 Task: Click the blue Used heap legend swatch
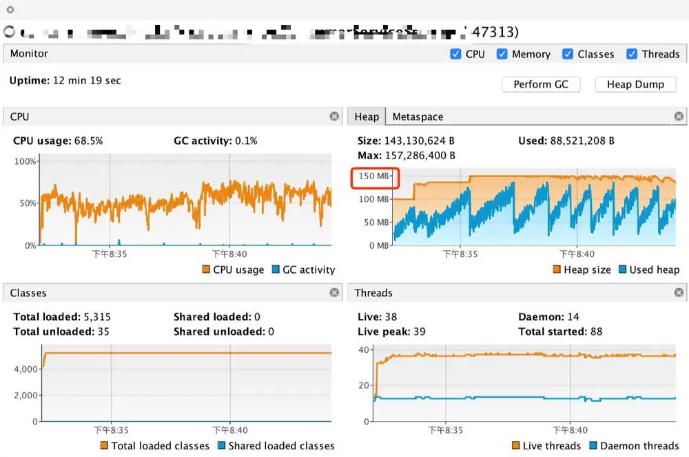pos(622,269)
